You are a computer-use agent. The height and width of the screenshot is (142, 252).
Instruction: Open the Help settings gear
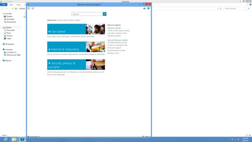pyautogui.click(x=148, y=9)
